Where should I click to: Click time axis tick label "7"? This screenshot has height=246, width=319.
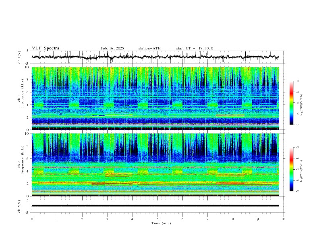click(208, 219)
